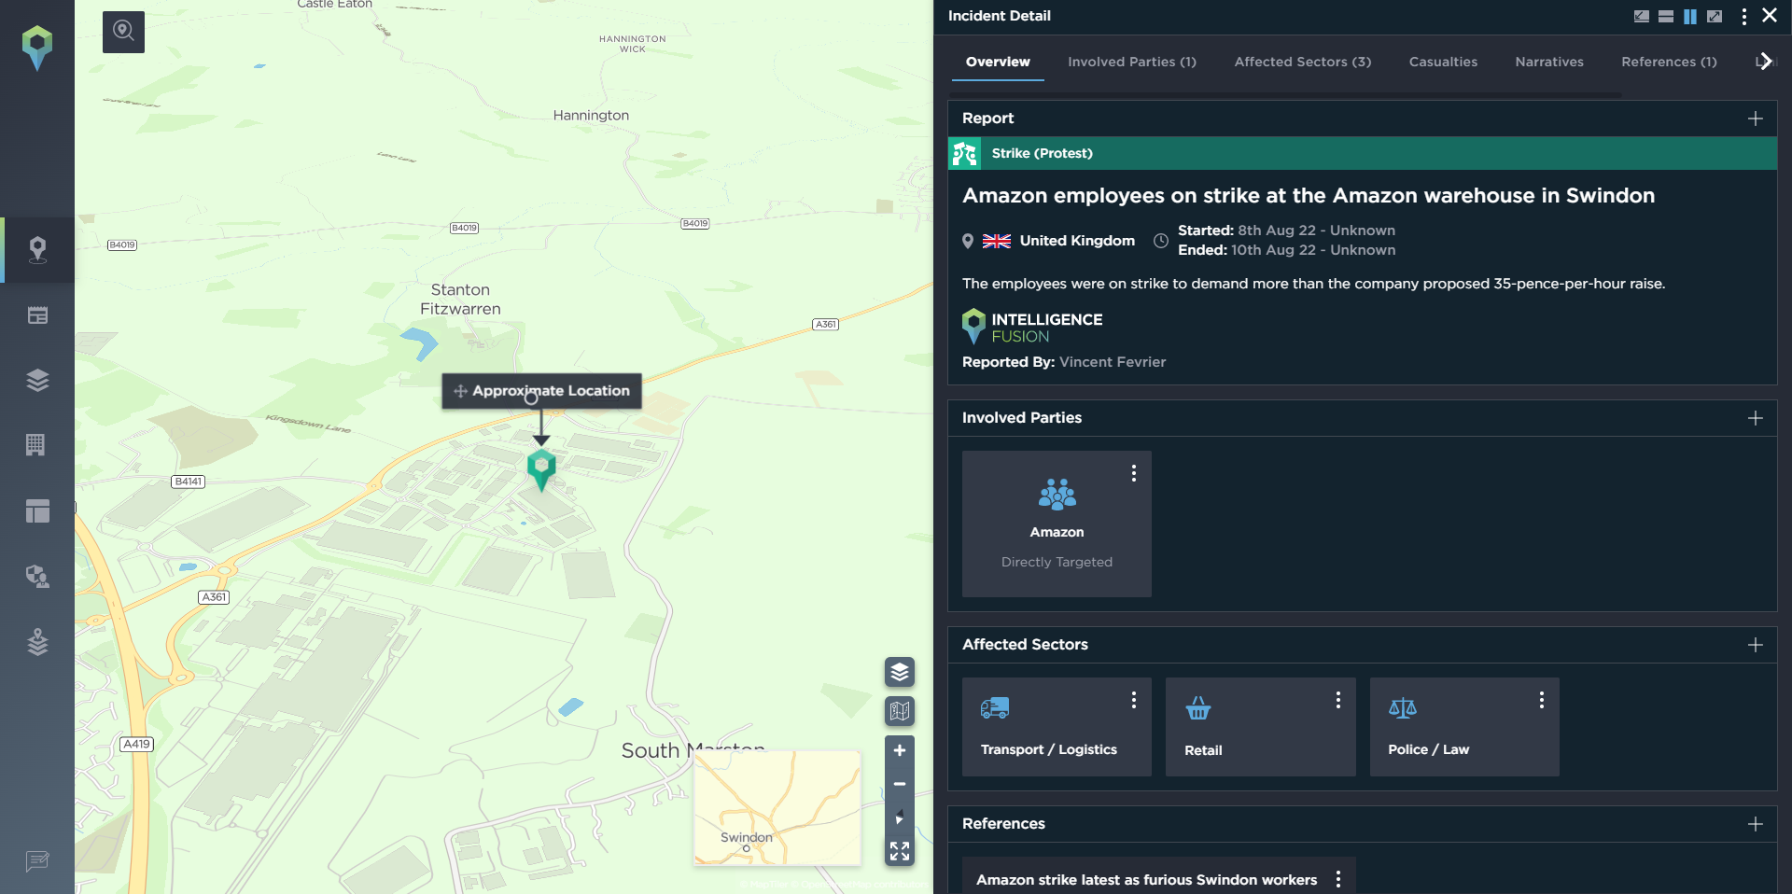This screenshot has height=894, width=1792.
Task: Click the Stanton Fitzwarren map label
Action: pyautogui.click(x=460, y=300)
